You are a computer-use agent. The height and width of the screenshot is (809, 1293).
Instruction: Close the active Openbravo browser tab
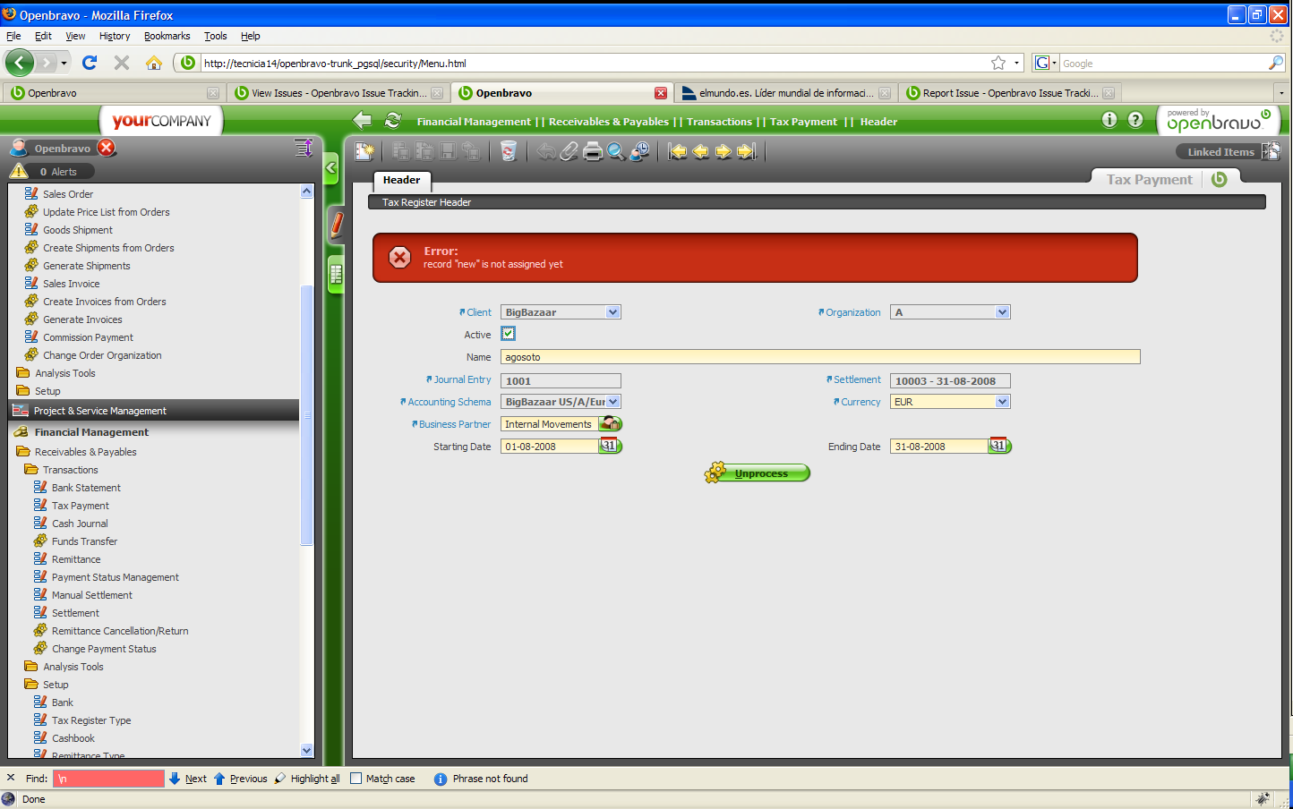pyautogui.click(x=661, y=93)
